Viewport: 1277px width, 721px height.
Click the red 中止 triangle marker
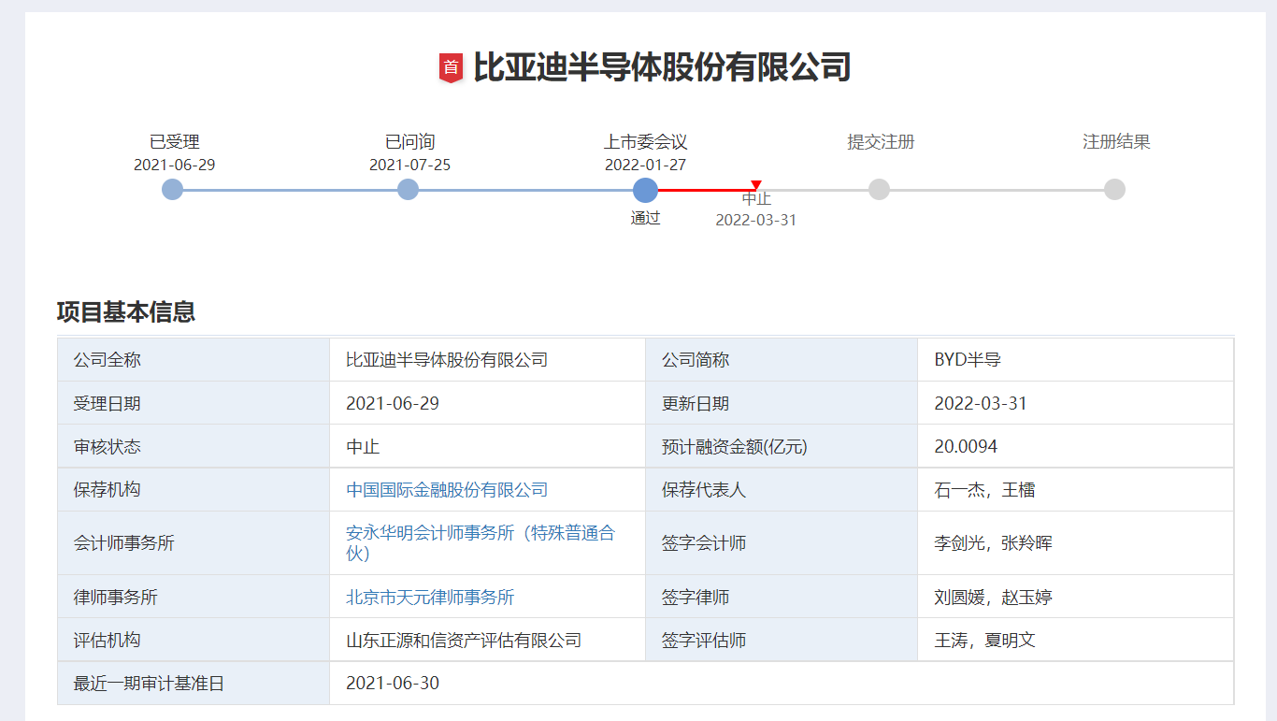[756, 185]
